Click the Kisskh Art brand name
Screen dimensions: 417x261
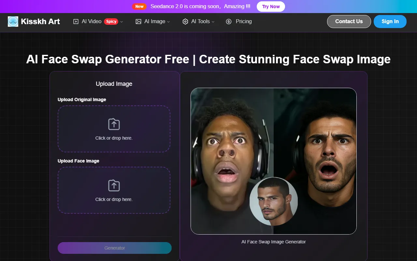point(40,22)
